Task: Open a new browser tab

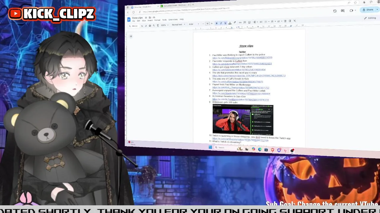Action: click(x=193, y=5)
